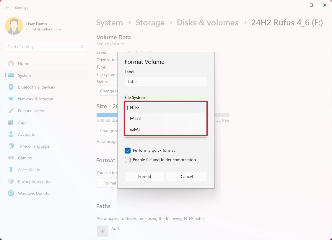
Task: Check the quick format checkbox
Action: 127,150
